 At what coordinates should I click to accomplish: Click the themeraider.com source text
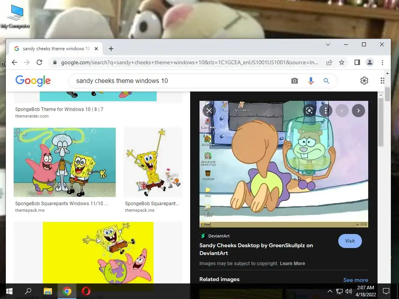tap(32, 116)
